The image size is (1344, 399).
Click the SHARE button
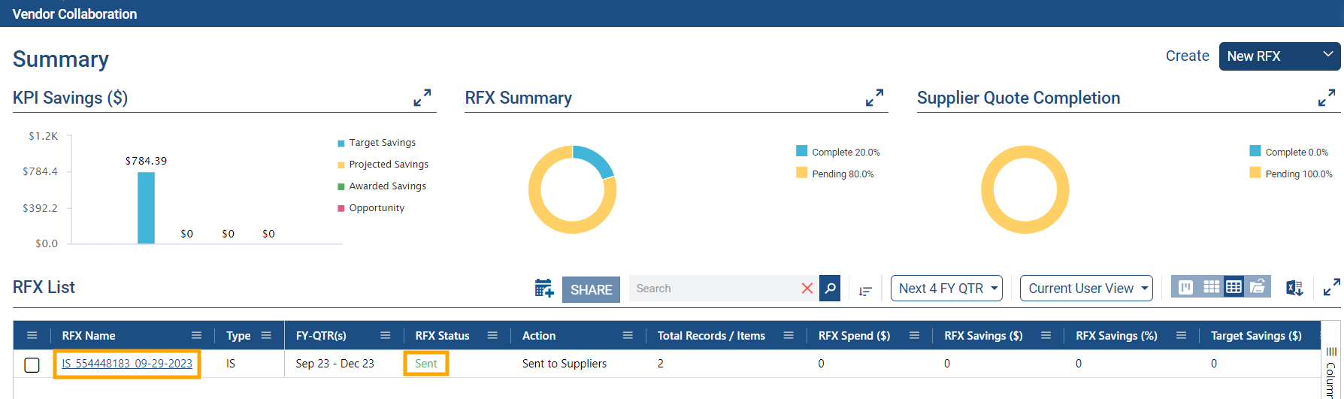(591, 289)
